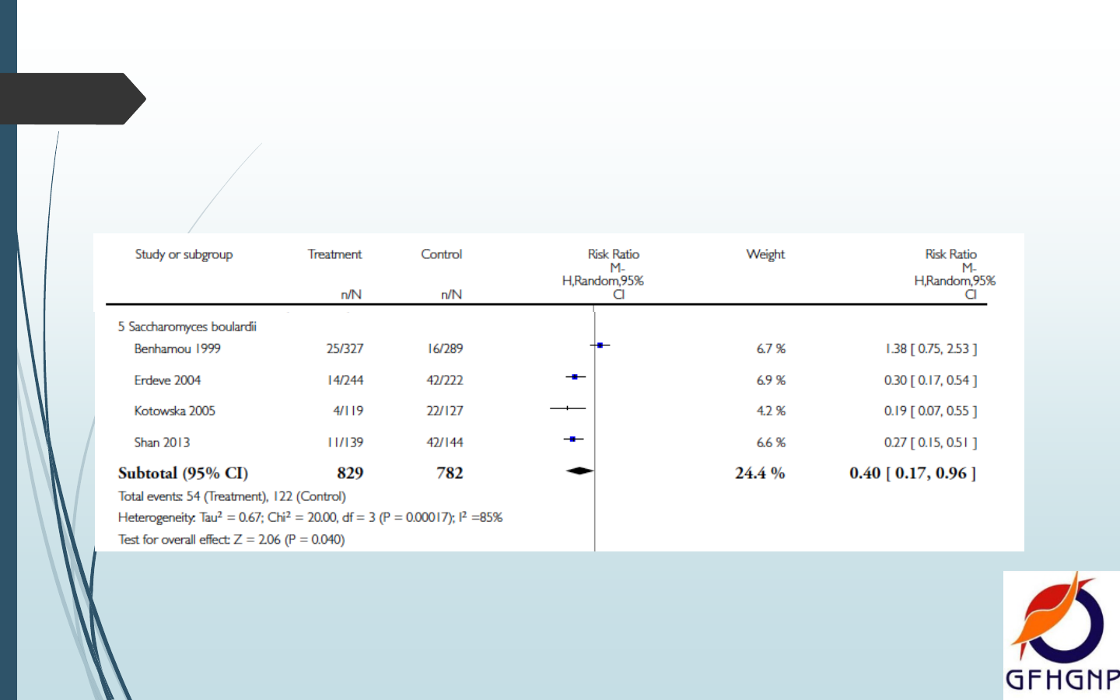Click the 'Benhamou 1999' study name
Screen dimensions: 1120x700
(x=177, y=348)
